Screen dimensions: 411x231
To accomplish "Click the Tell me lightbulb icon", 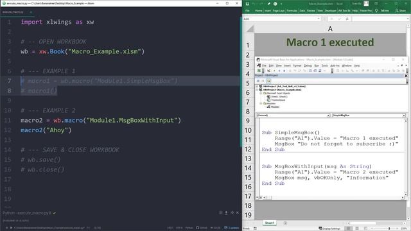I will pyautogui.click(x=376, y=11).
